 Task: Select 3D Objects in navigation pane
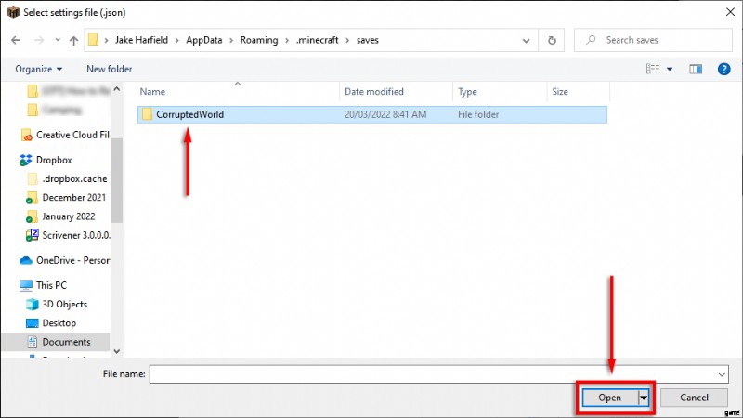[64, 305]
